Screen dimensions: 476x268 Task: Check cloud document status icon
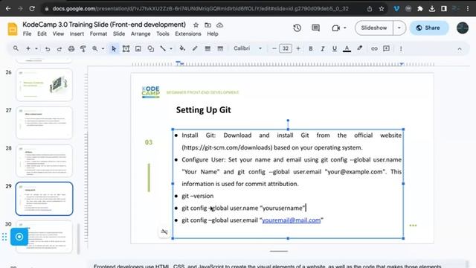click(x=220, y=25)
